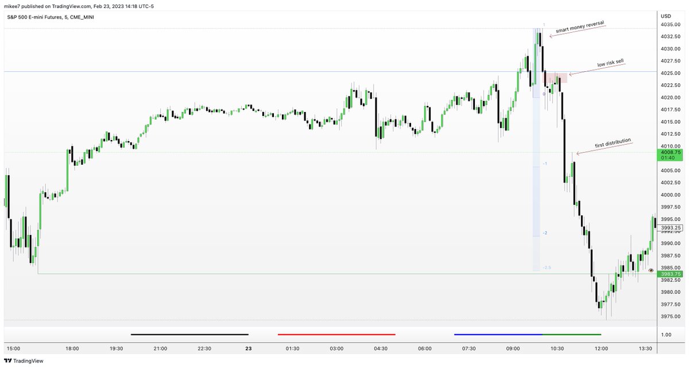Click the 4027.50 price axis label
Screen dimensions: 689x368
click(670, 61)
